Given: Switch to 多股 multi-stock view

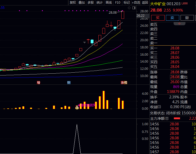Looking at the screenshot, I should point(91,3).
